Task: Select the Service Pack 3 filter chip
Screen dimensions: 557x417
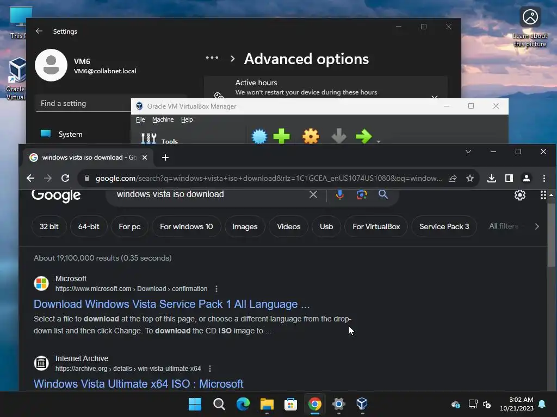Action: 444,226
